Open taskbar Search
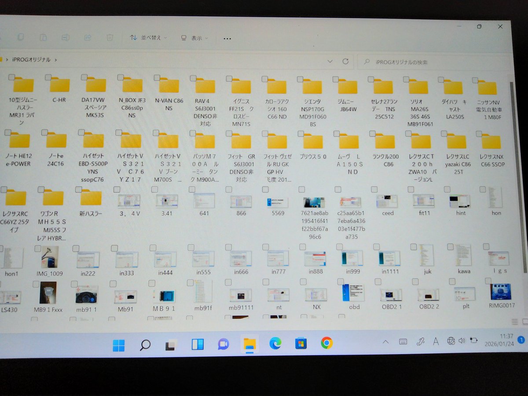Image resolution: width=528 pixels, height=396 pixels. point(145,345)
